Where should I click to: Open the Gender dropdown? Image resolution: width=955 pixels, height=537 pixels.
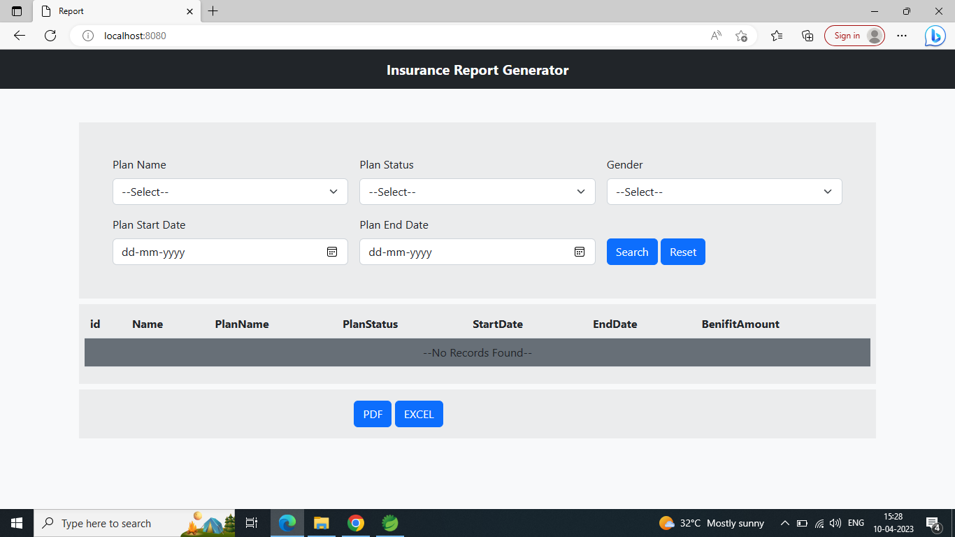[724, 192]
